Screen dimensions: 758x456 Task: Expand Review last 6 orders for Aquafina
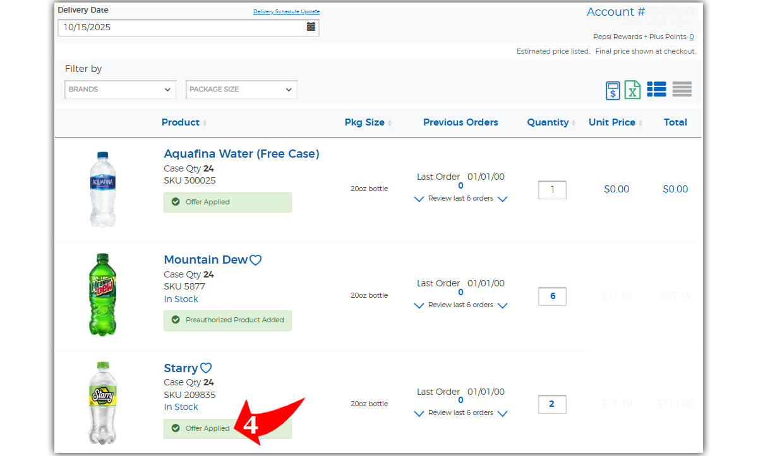click(460, 199)
